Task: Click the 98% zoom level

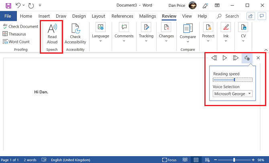Action: click(261, 160)
